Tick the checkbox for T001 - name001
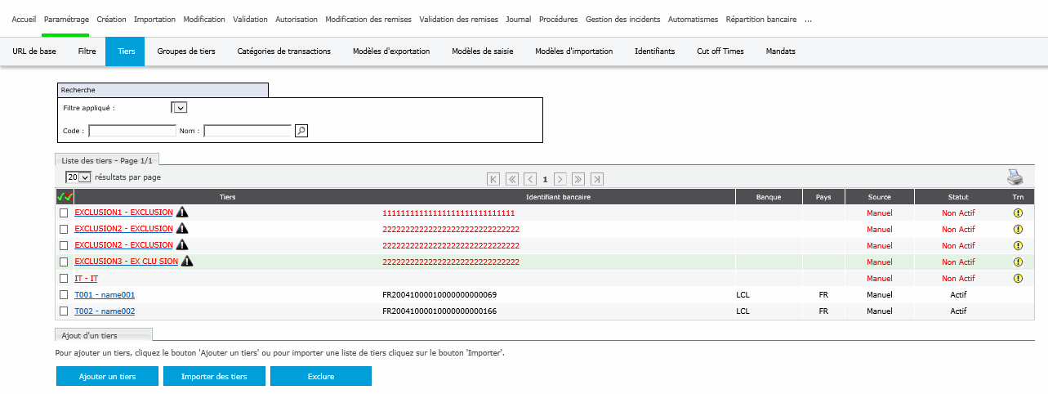 [x=64, y=295]
